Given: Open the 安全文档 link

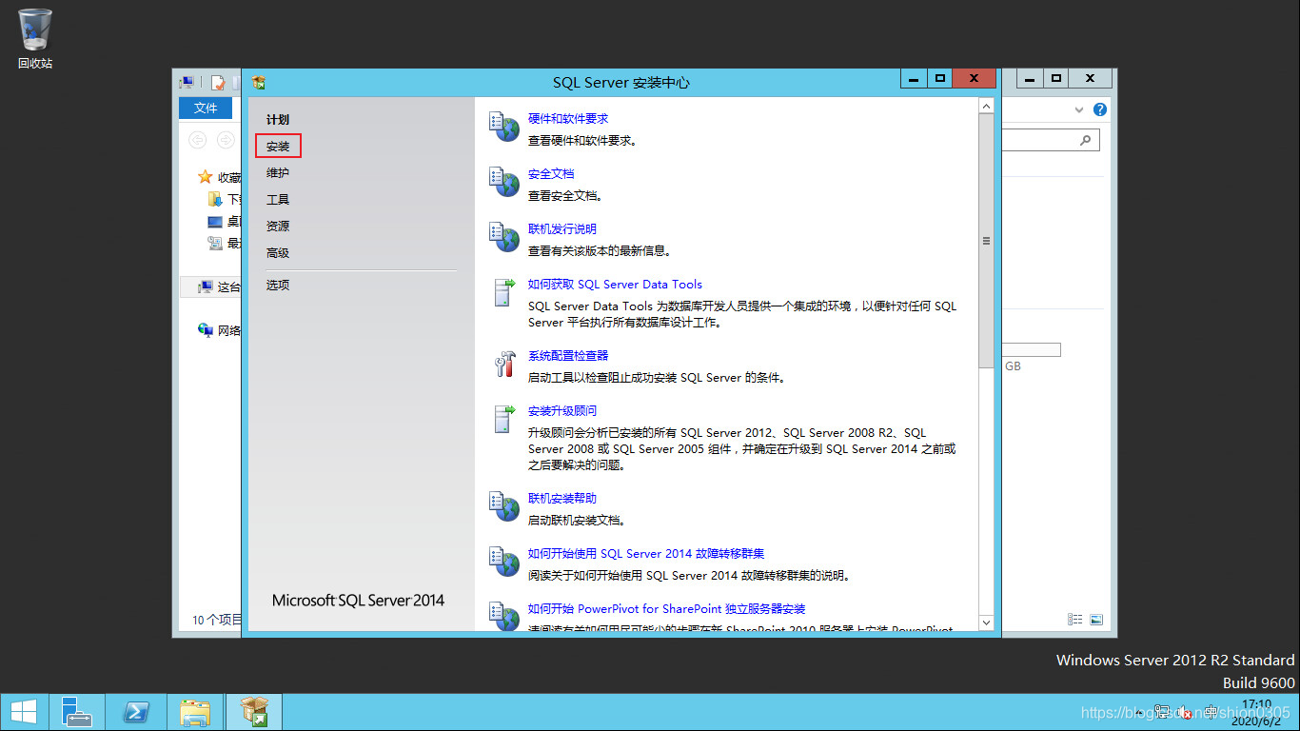Looking at the screenshot, I should point(551,174).
